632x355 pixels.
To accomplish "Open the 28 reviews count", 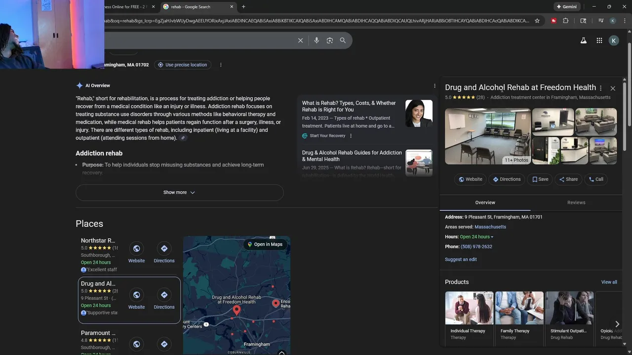I will point(480,98).
